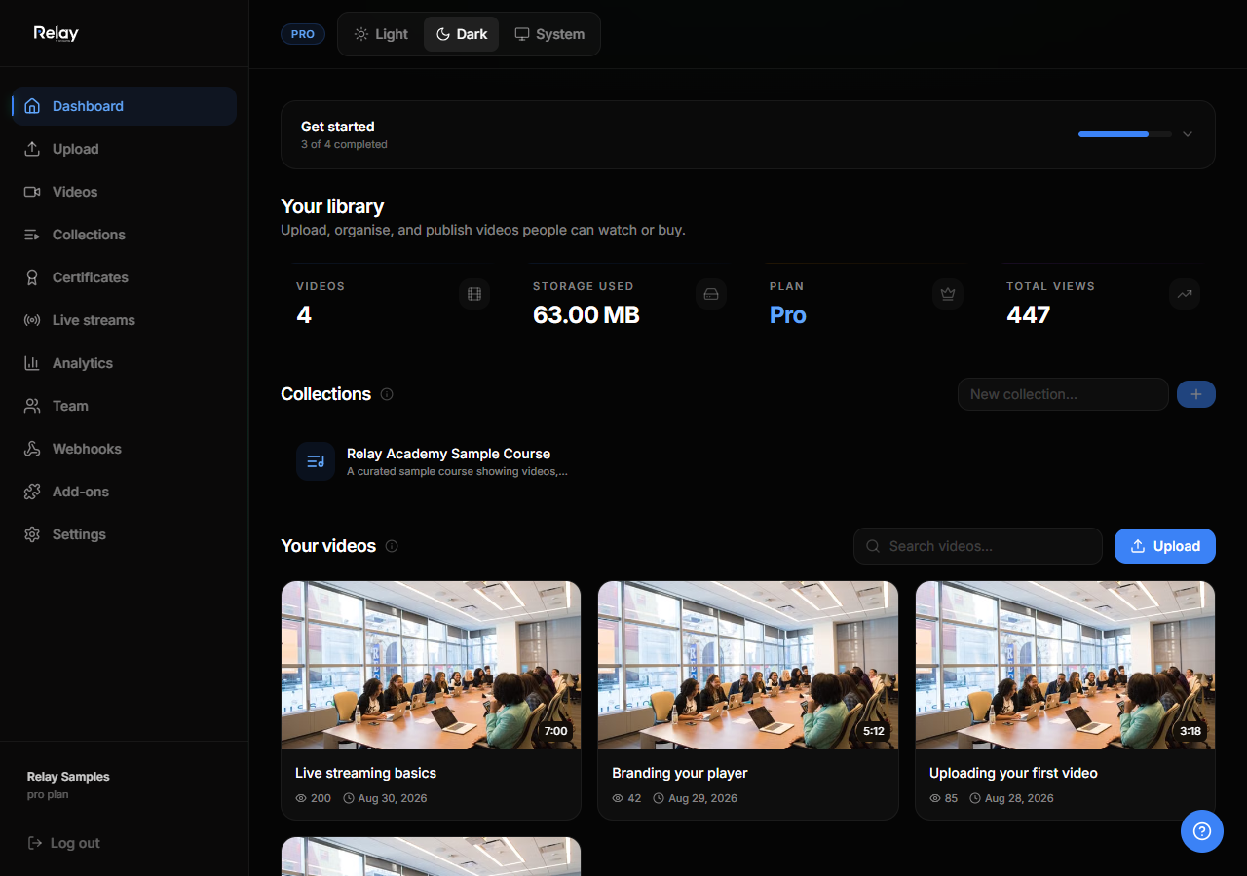Click the eye icon on Live streaming basics
The height and width of the screenshot is (876, 1247).
tap(301, 798)
